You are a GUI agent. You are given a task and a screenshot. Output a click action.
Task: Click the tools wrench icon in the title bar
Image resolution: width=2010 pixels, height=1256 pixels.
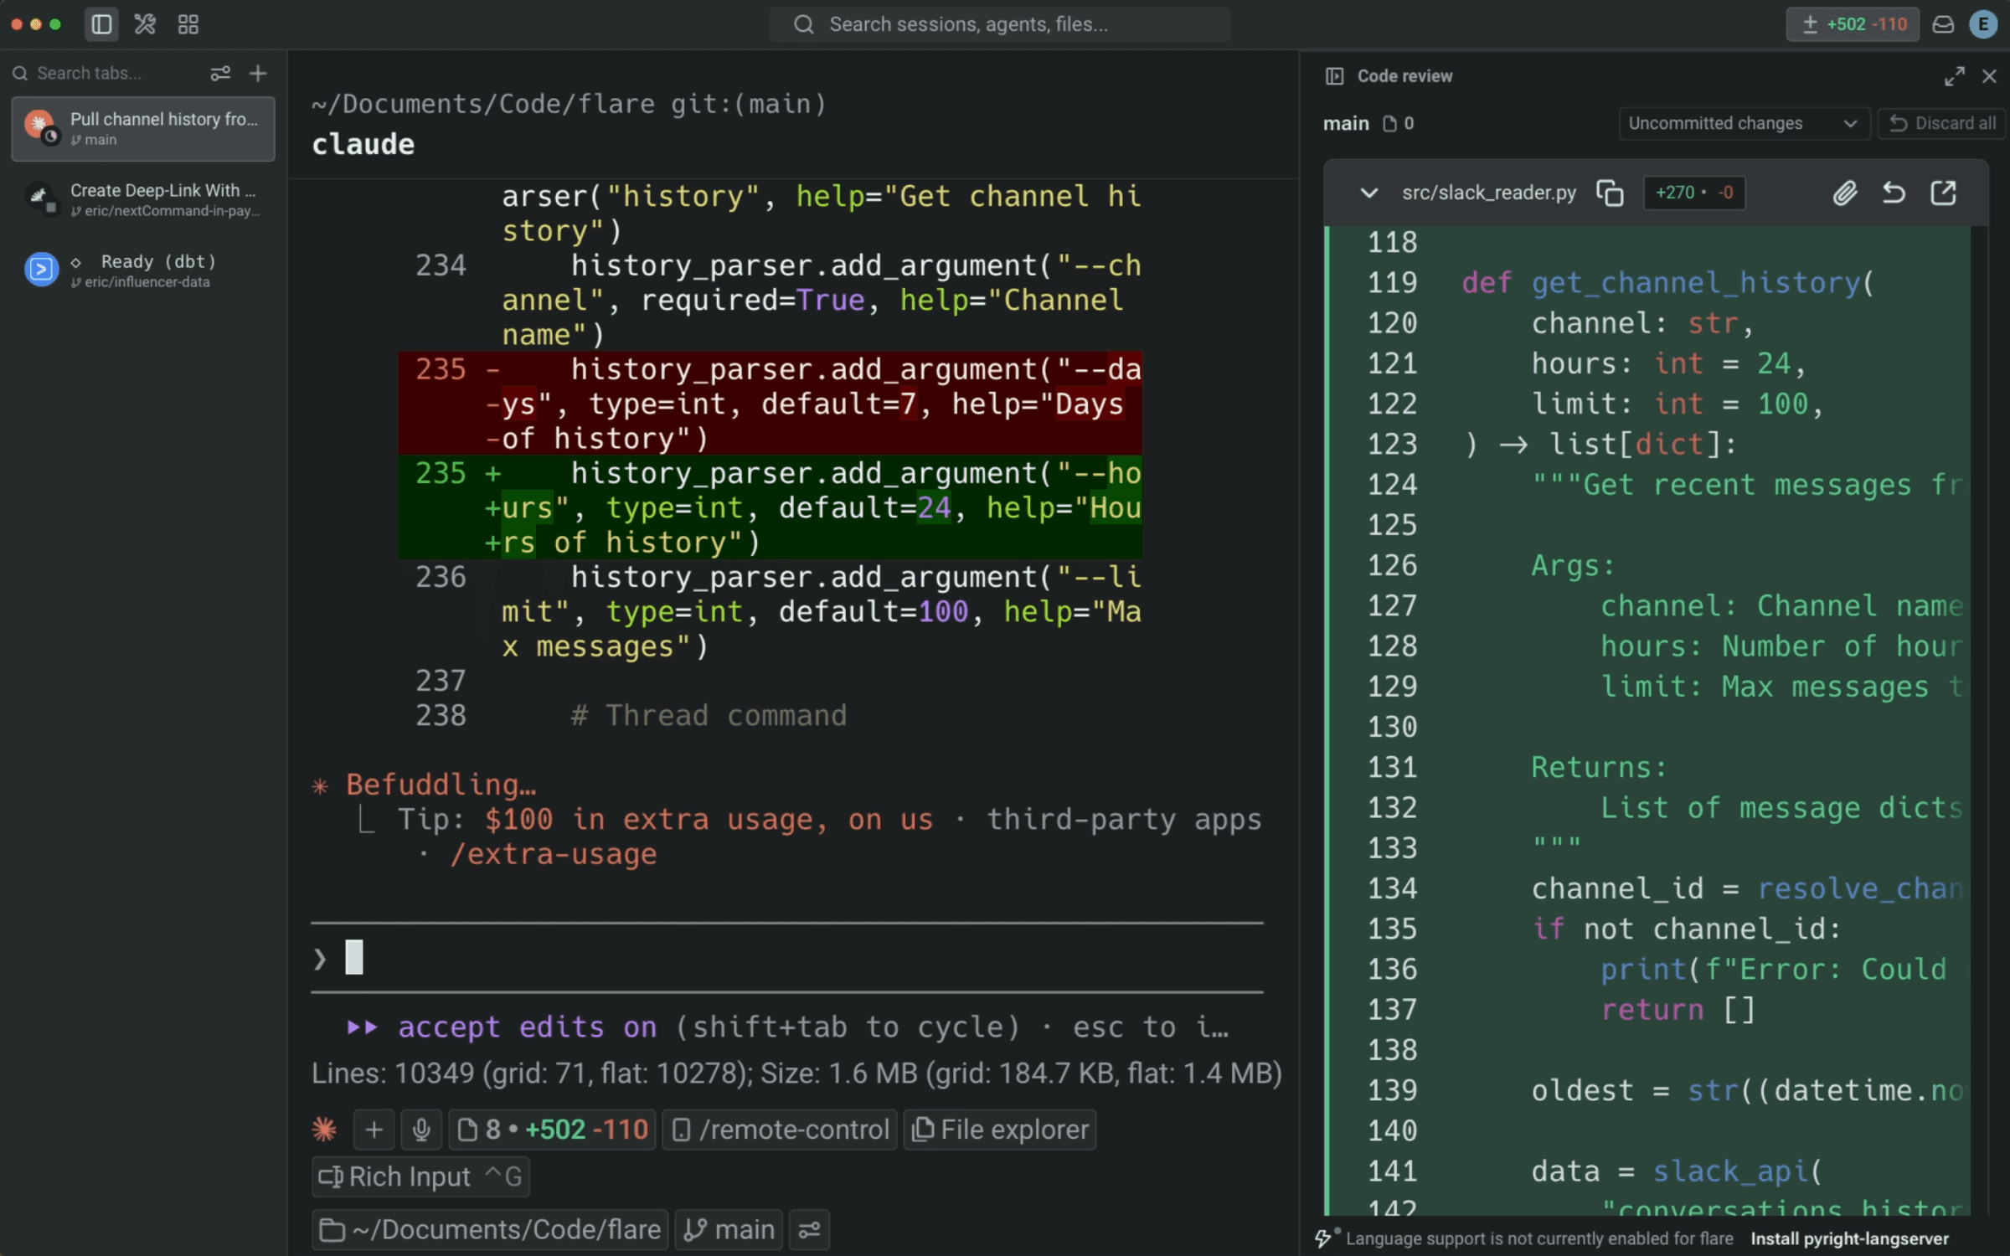145,24
